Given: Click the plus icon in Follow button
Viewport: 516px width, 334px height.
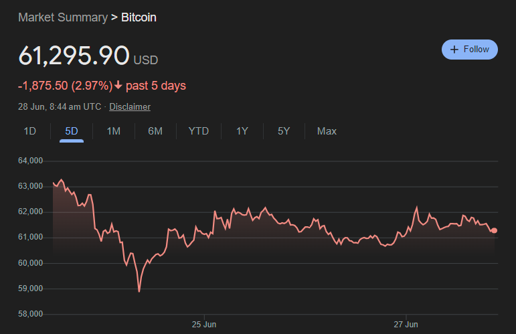Looking at the screenshot, I should tap(454, 50).
